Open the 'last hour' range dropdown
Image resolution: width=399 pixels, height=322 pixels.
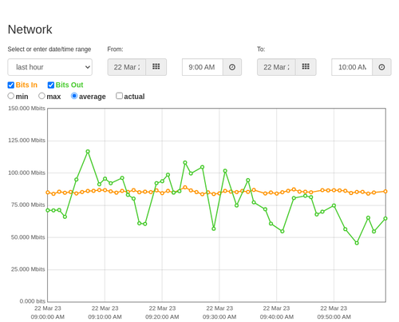tap(50, 67)
